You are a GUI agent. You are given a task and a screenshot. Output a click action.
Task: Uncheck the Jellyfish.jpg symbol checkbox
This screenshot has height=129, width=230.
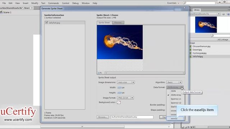pyautogui.click(x=47, y=23)
